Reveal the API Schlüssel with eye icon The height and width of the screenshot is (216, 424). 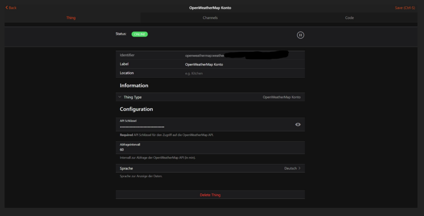tap(298, 124)
